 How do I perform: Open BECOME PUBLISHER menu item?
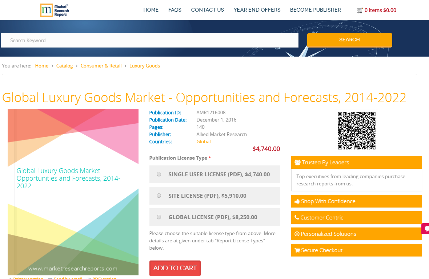[316, 10]
